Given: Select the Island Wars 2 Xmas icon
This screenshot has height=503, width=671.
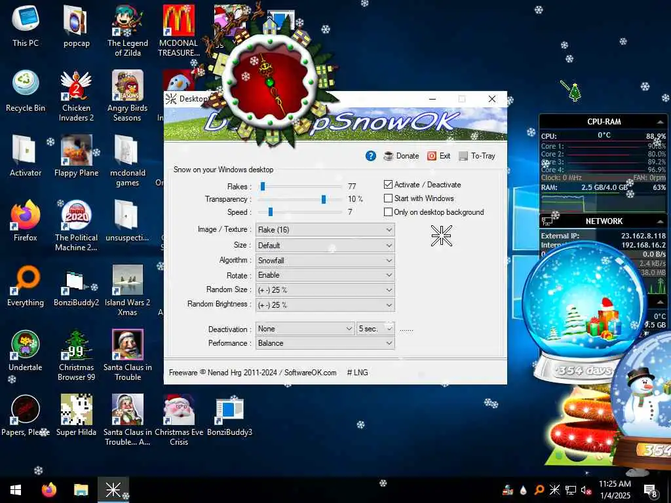Looking at the screenshot, I should point(128,289).
